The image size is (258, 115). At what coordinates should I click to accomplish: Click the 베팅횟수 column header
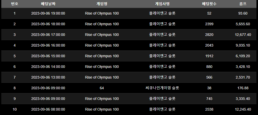point(209,4)
